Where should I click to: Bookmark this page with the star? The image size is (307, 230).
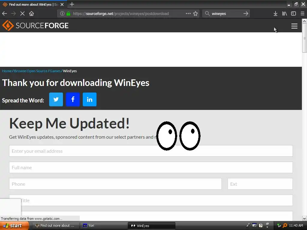tap(195, 13)
